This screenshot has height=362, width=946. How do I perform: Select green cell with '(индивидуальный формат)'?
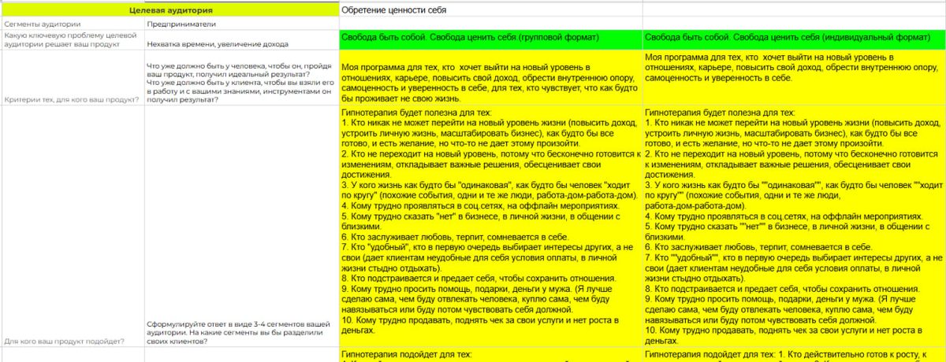click(794, 40)
